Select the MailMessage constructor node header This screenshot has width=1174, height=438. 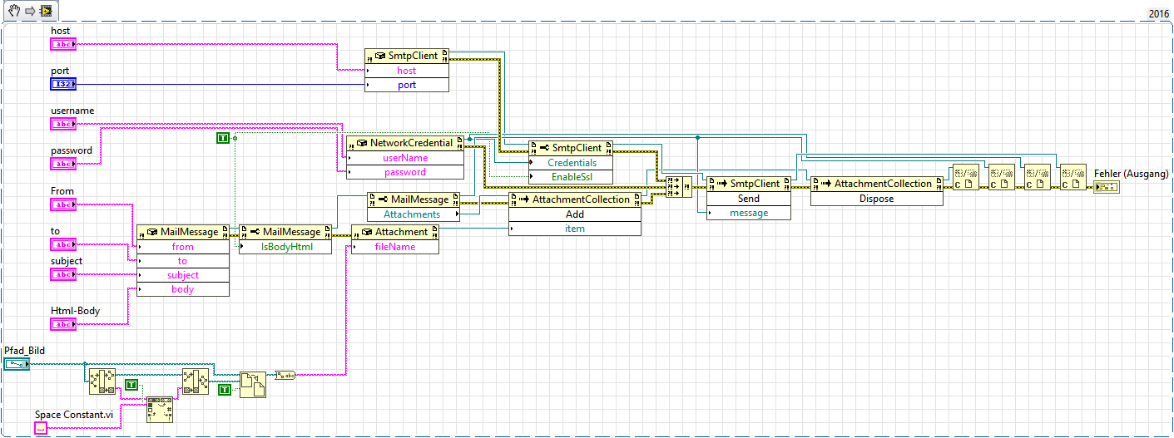[x=183, y=232]
